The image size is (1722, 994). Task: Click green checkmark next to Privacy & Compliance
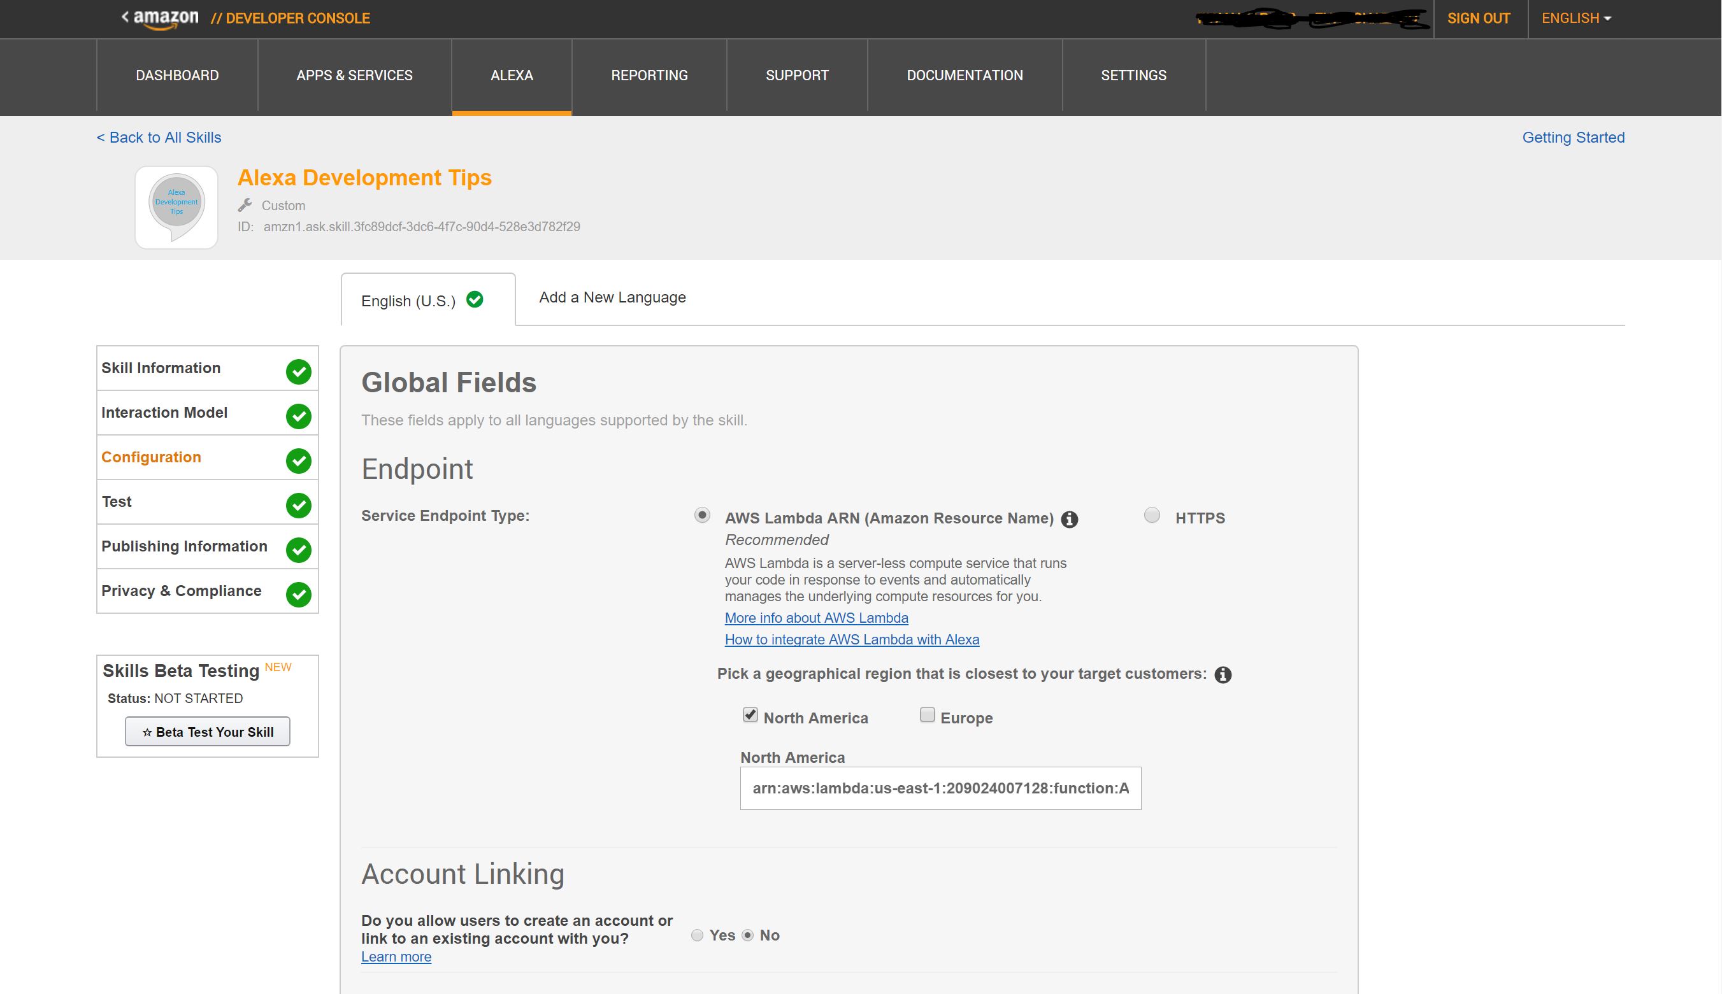(298, 595)
